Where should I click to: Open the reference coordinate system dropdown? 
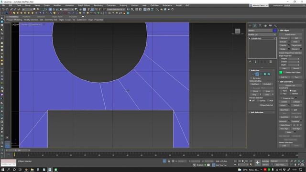point(68,10)
